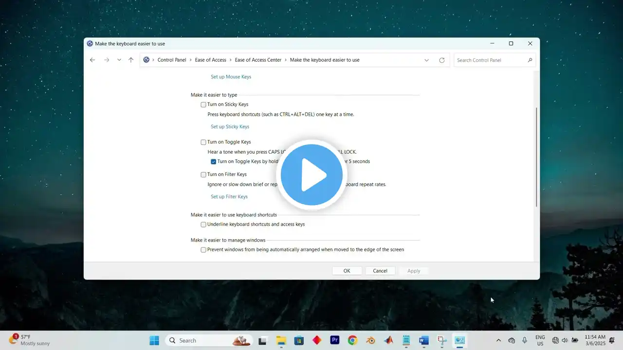The image size is (623, 350).
Task: Open Microsoft Store from the taskbar
Action: pos(299,340)
